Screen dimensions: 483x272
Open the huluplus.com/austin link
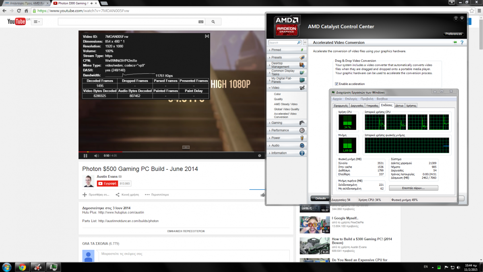121,212
